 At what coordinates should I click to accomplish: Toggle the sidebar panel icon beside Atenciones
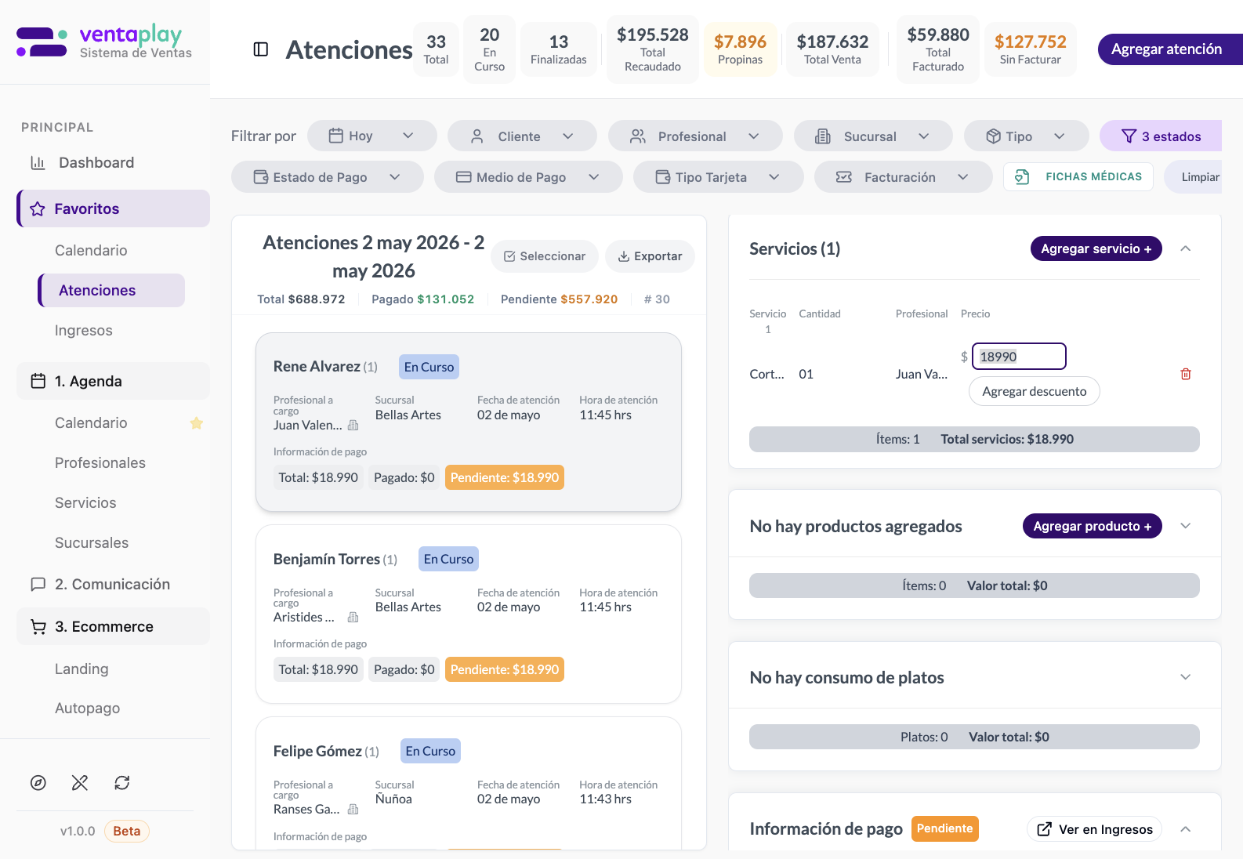[x=261, y=49]
